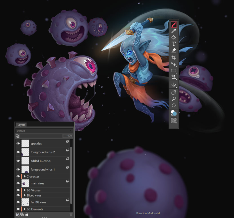Hide the foreground virus 1 layer
Image resolution: width=234 pixels, height=218 pixels.
[x=18, y=169]
